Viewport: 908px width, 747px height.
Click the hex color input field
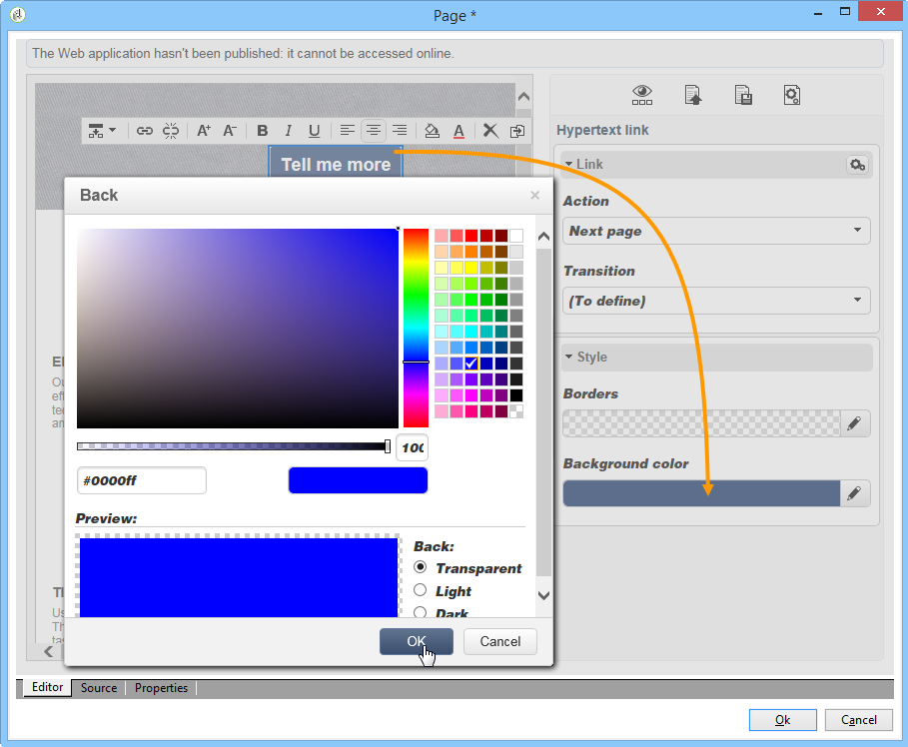point(142,480)
